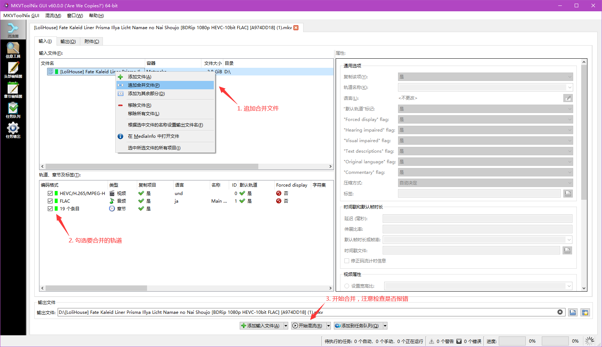This screenshot has width=602, height=347.
Task: Open the 章节编辑器 chapter editor
Action: [x=13, y=90]
